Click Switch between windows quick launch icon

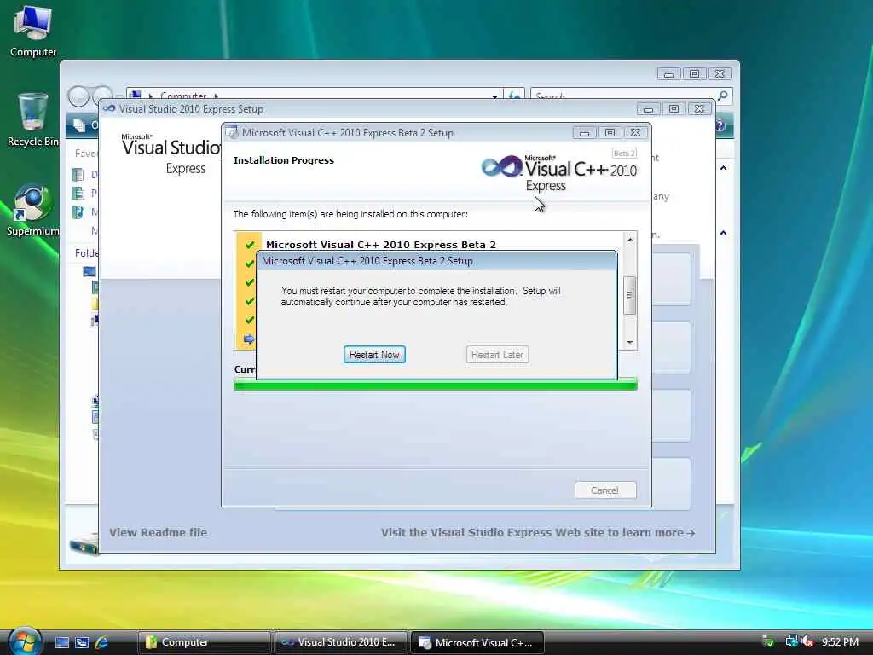tap(82, 643)
